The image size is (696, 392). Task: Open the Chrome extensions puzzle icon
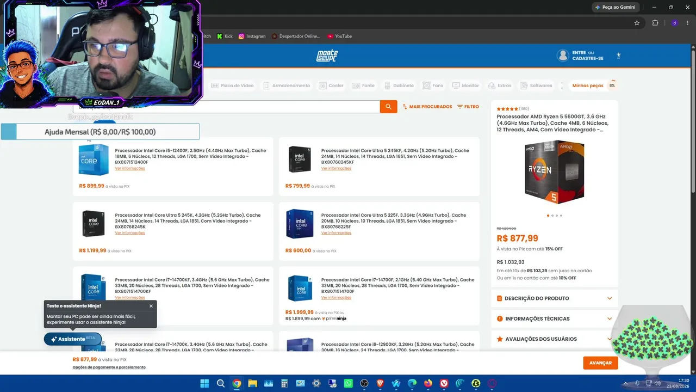tap(655, 23)
